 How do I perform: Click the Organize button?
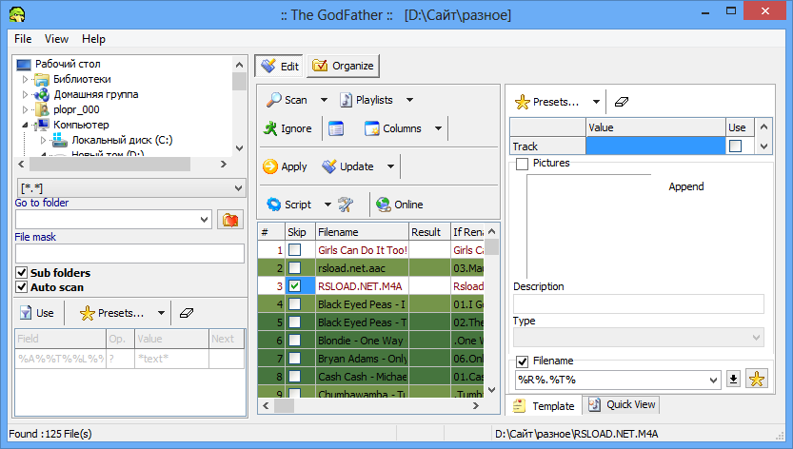point(343,66)
